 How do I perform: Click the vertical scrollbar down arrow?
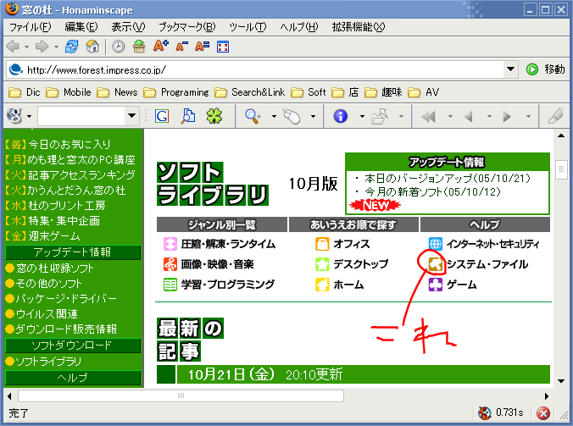click(x=561, y=381)
